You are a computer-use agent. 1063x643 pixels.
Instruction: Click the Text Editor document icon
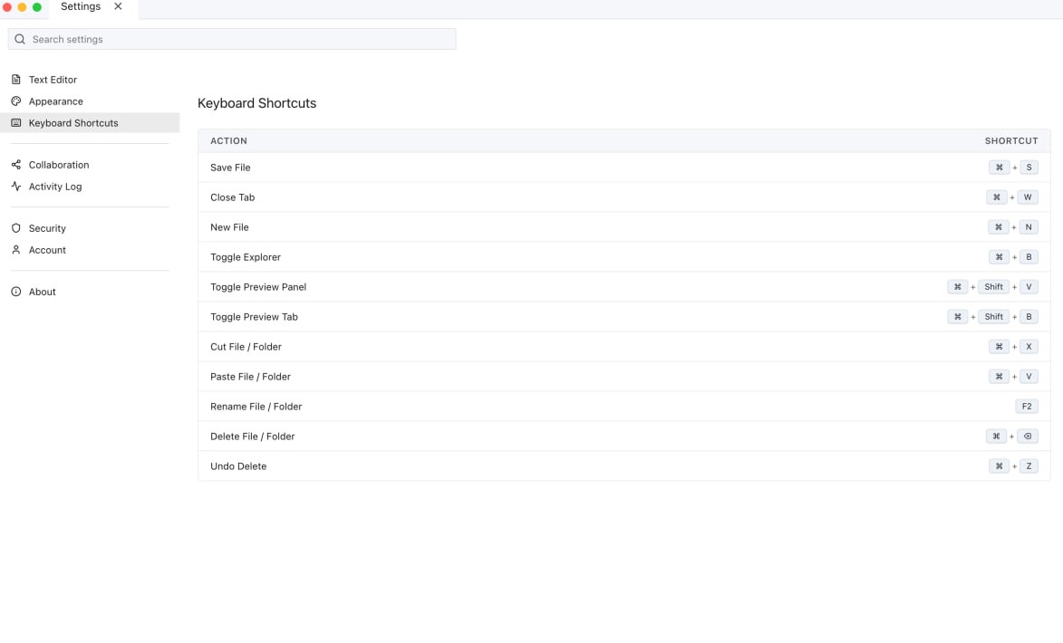16,80
